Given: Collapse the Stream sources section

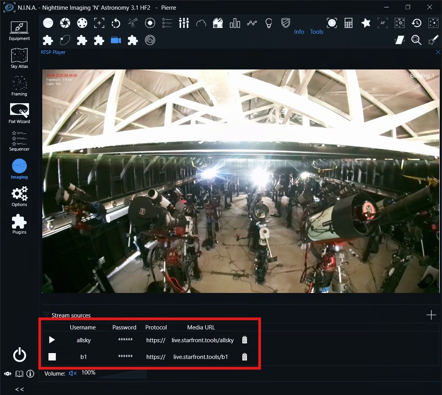Looking at the screenshot, I should [x=46, y=315].
